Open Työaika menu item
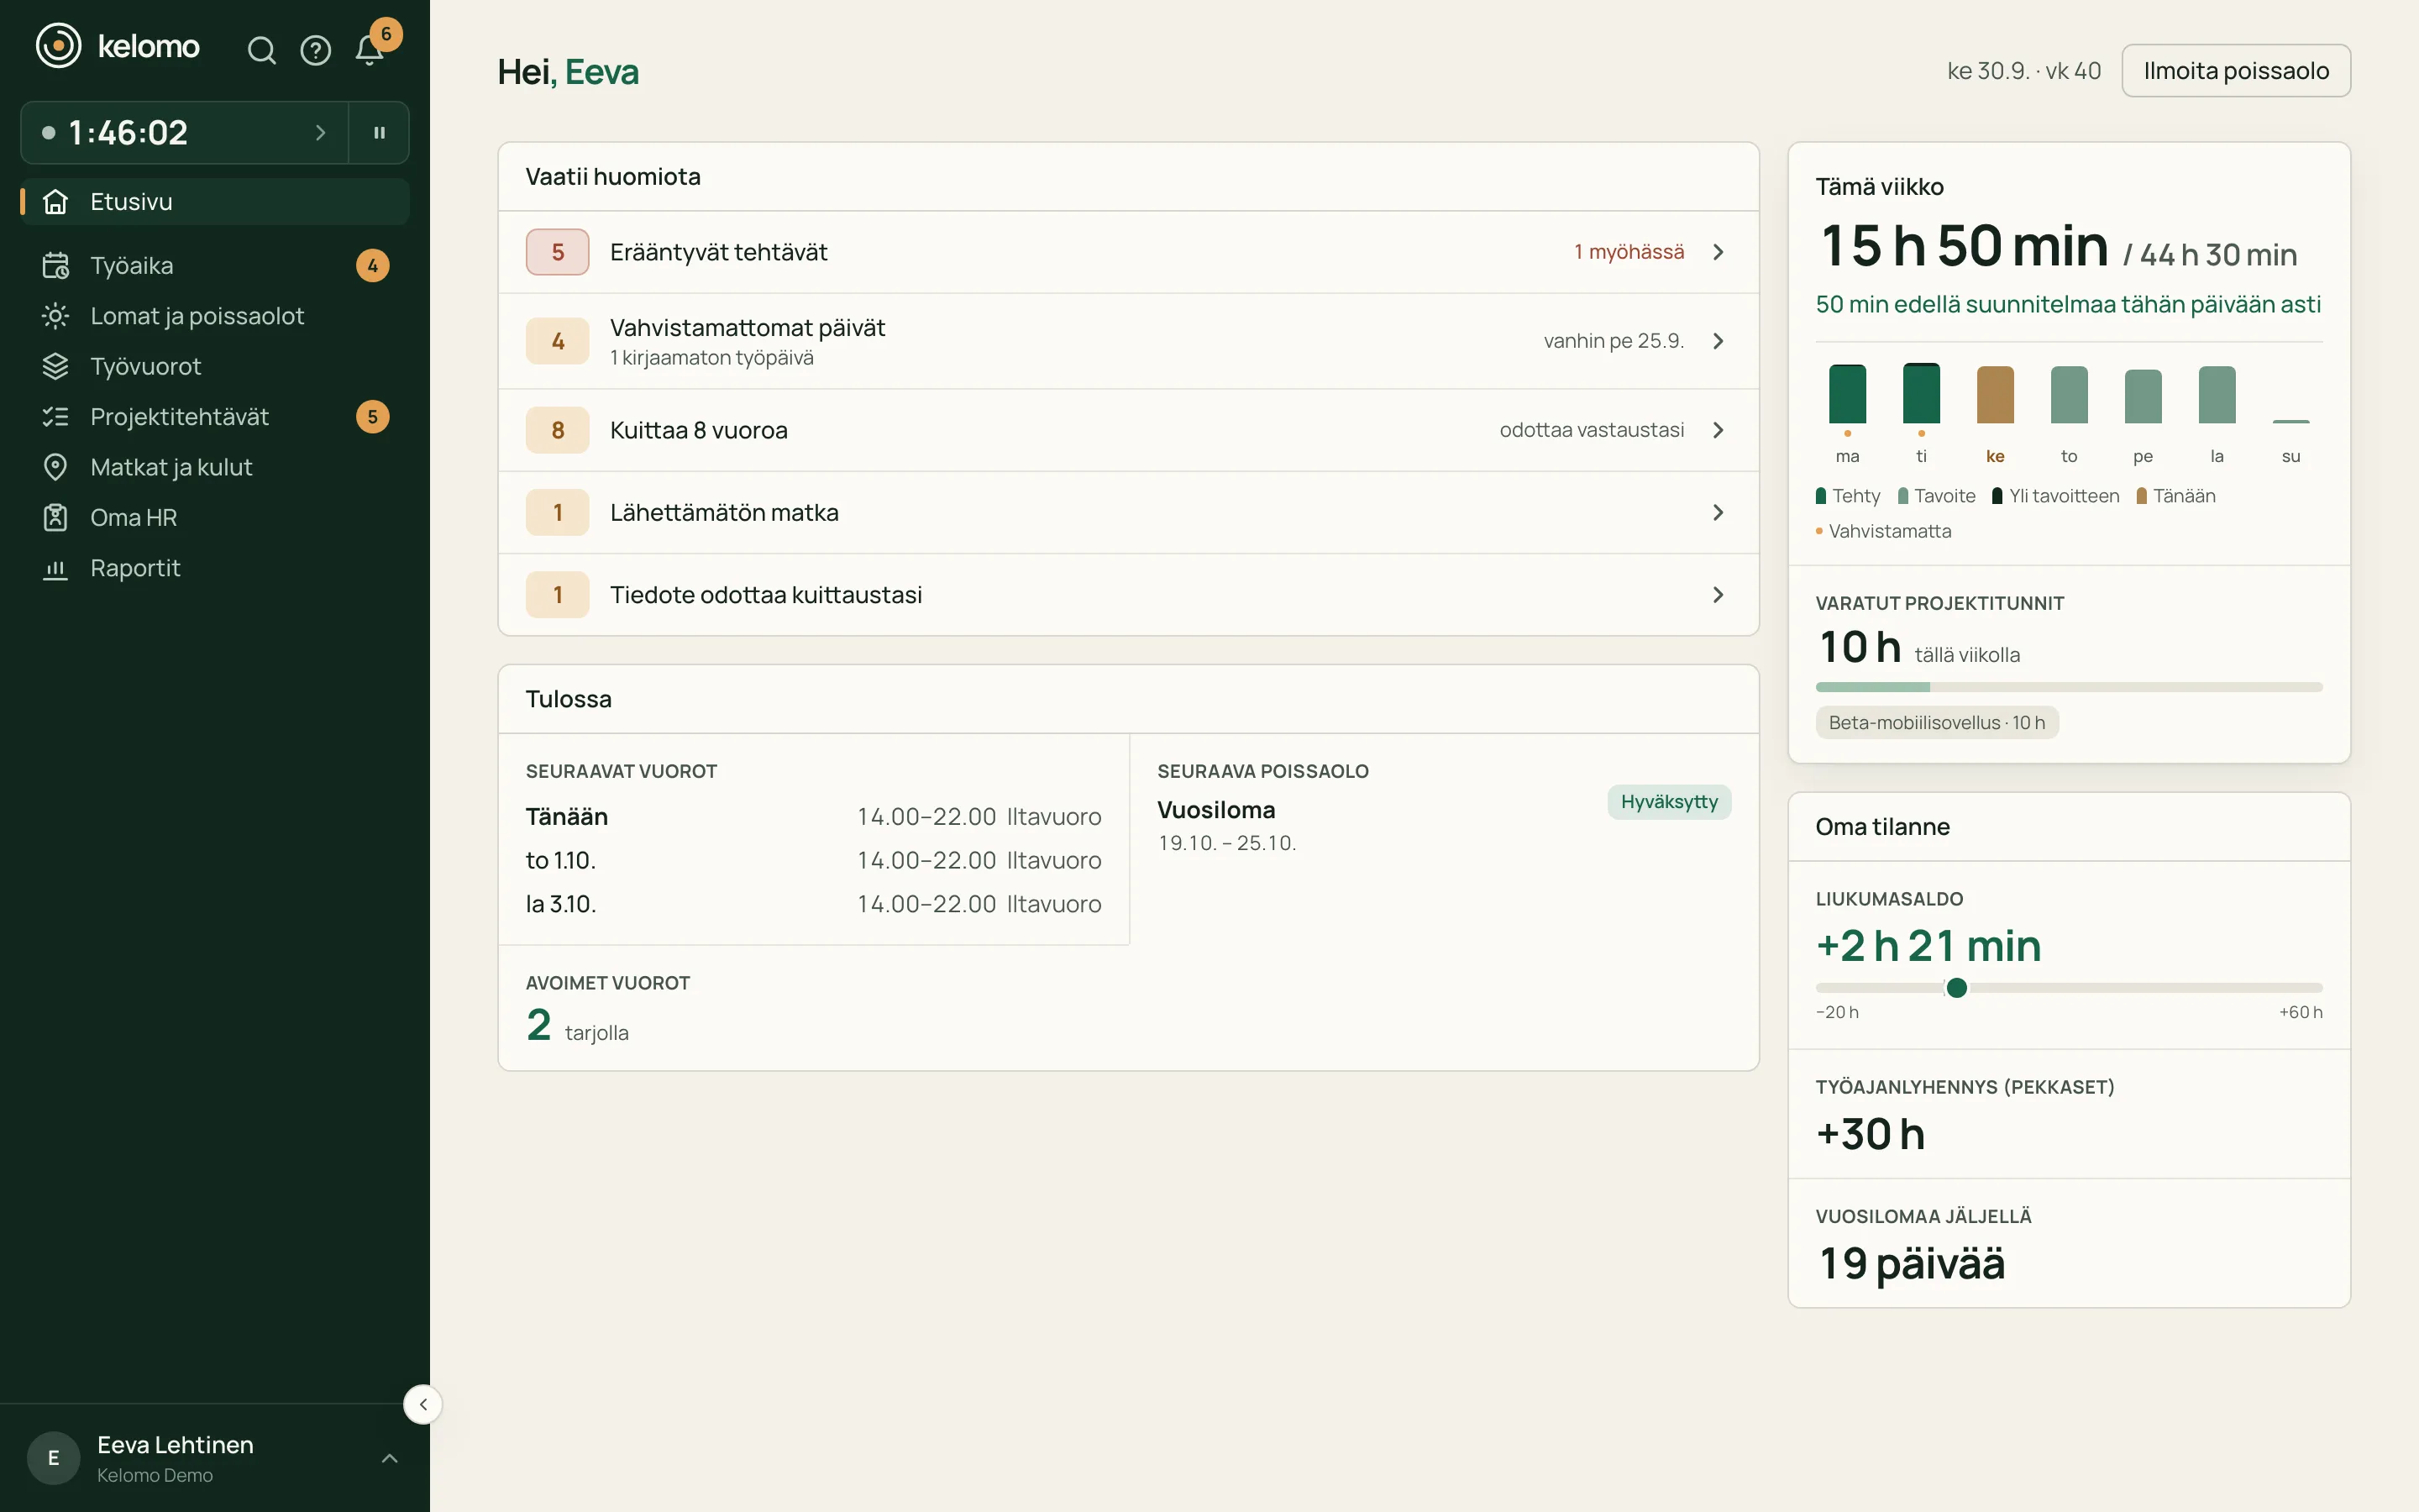Screen dimensions: 2419x1512 [x=215, y=266]
